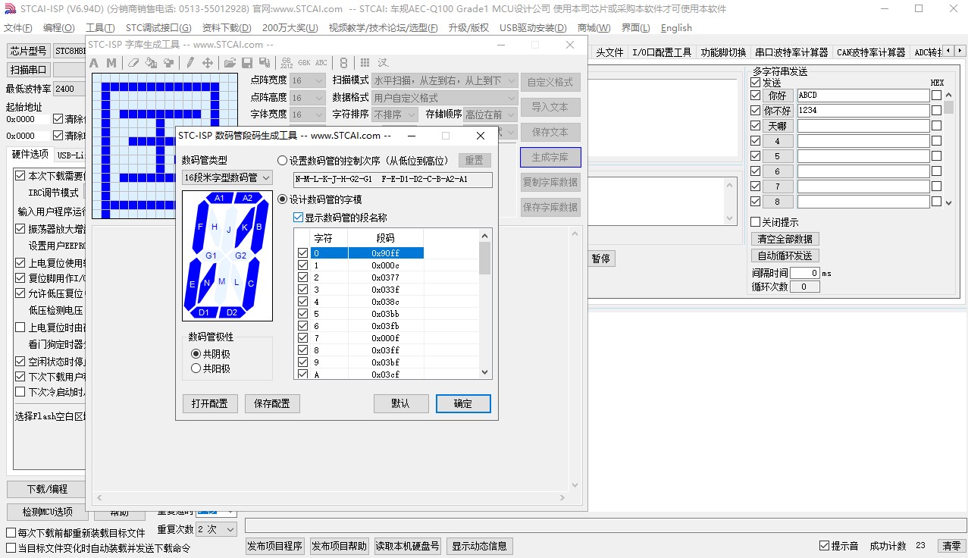Image resolution: width=968 pixels, height=558 pixels.
Task: Select the four-arrow move tool
Action: tap(207, 63)
